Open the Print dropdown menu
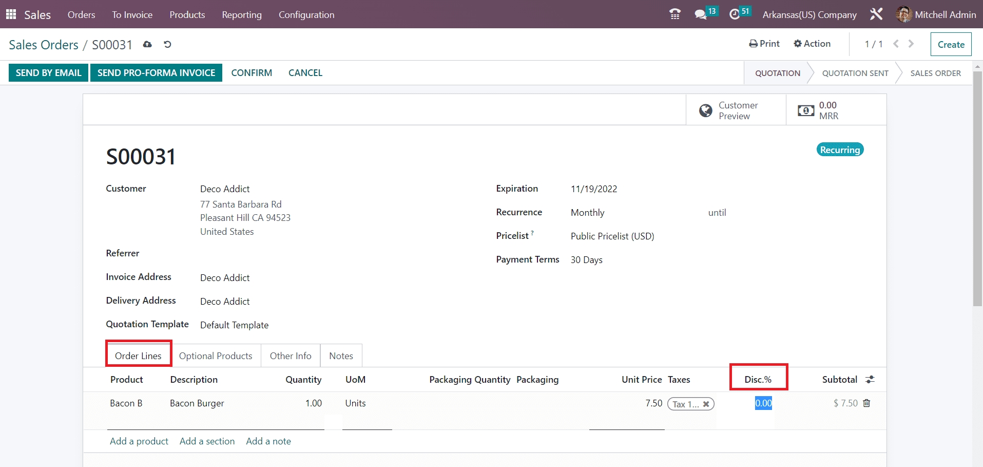Viewport: 983px width, 467px height. click(764, 44)
